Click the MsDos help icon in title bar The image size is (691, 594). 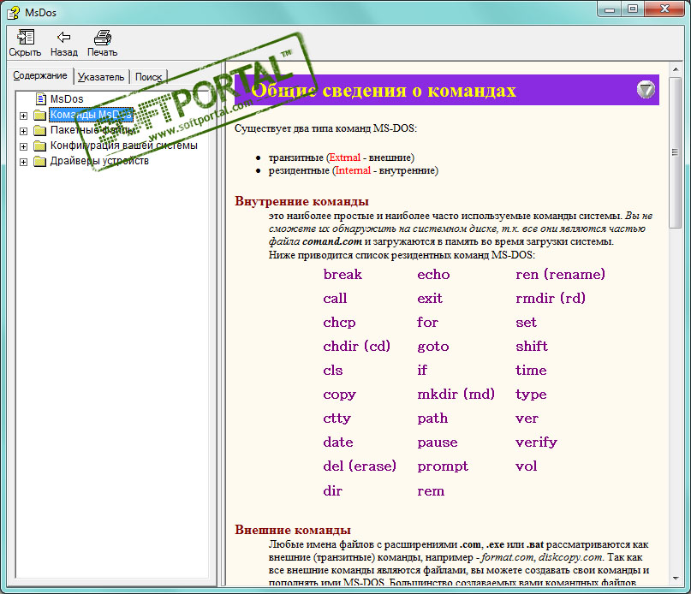pyautogui.click(x=13, y=12)
